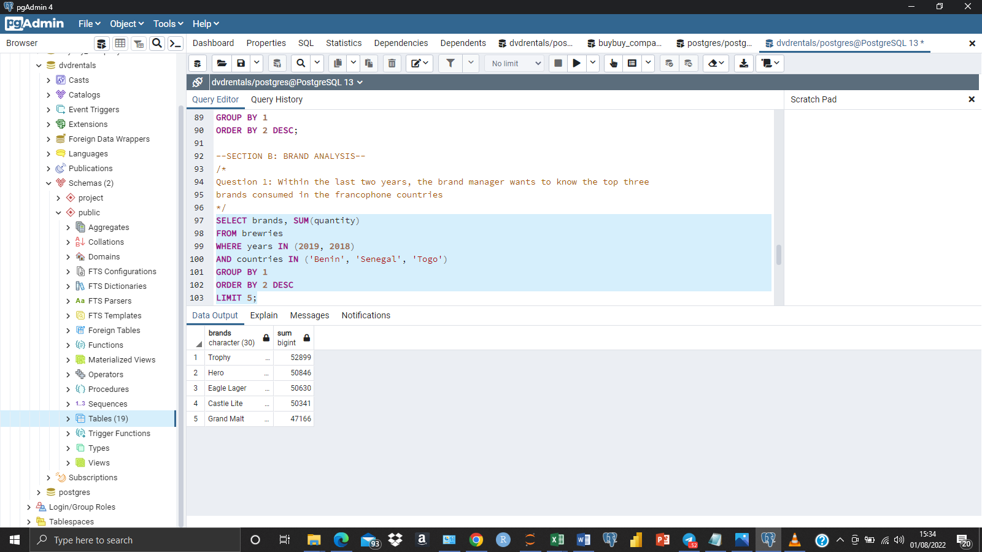This screenshot has height=552, width=982.
Task: Click the Find text toolbar icon
Action: click(x=300, y=63)
